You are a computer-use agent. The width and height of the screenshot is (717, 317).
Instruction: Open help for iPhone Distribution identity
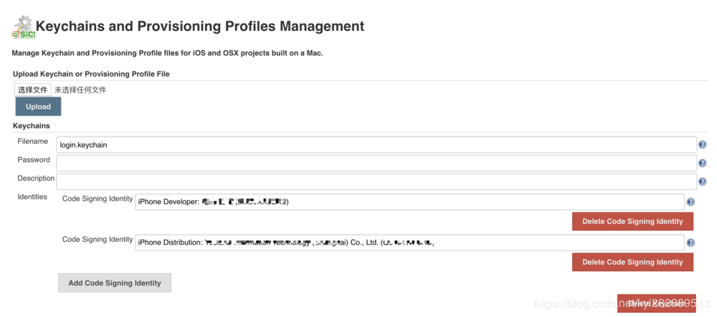(x=690, y=242)
